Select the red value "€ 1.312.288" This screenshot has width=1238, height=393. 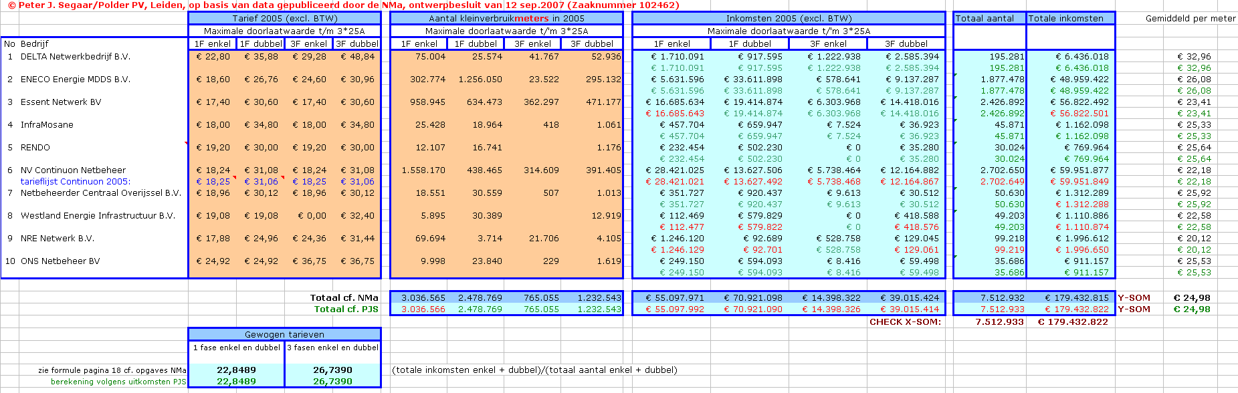[x=1082, y=205]
